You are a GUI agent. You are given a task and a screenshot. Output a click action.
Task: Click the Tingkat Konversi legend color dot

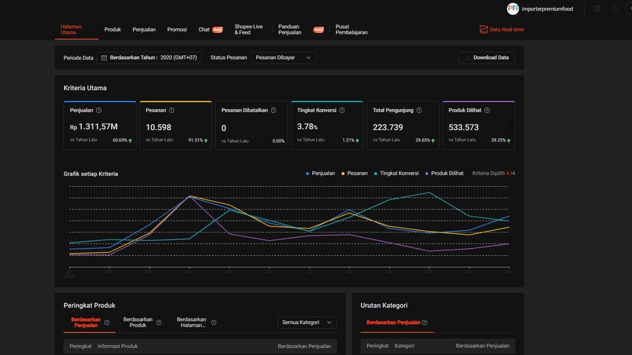click(376, 174)
